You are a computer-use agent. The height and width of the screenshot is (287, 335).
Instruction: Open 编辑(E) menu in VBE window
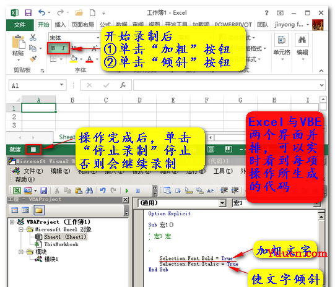tap(60, 171)
